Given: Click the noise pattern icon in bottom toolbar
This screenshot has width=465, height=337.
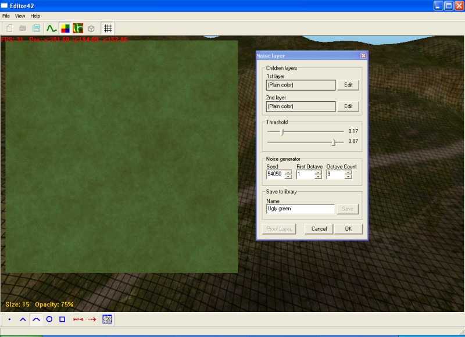Looking at the screenshot, I should (x=107, y=319).
